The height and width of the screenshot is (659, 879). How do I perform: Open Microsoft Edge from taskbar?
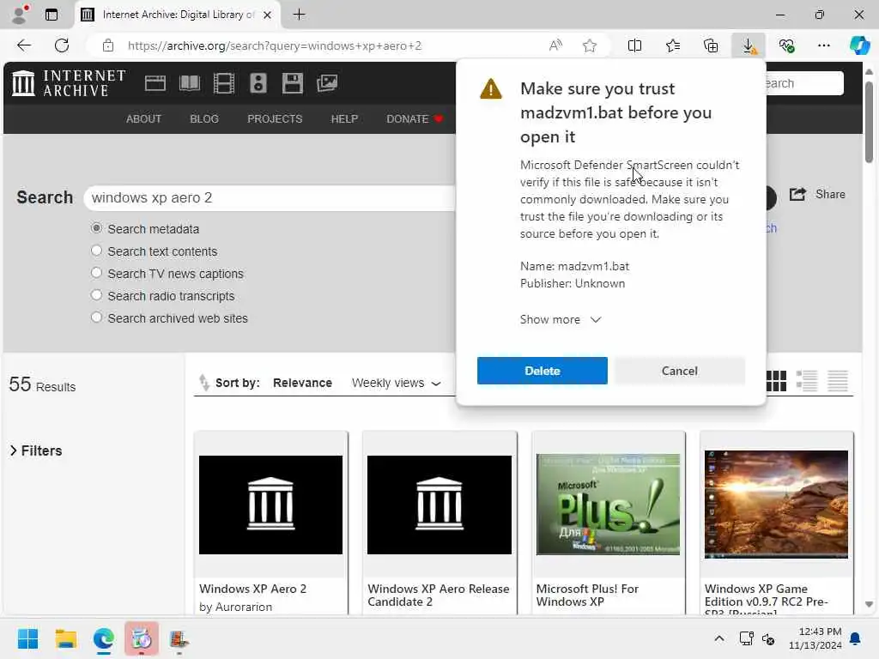coord(104,638)
